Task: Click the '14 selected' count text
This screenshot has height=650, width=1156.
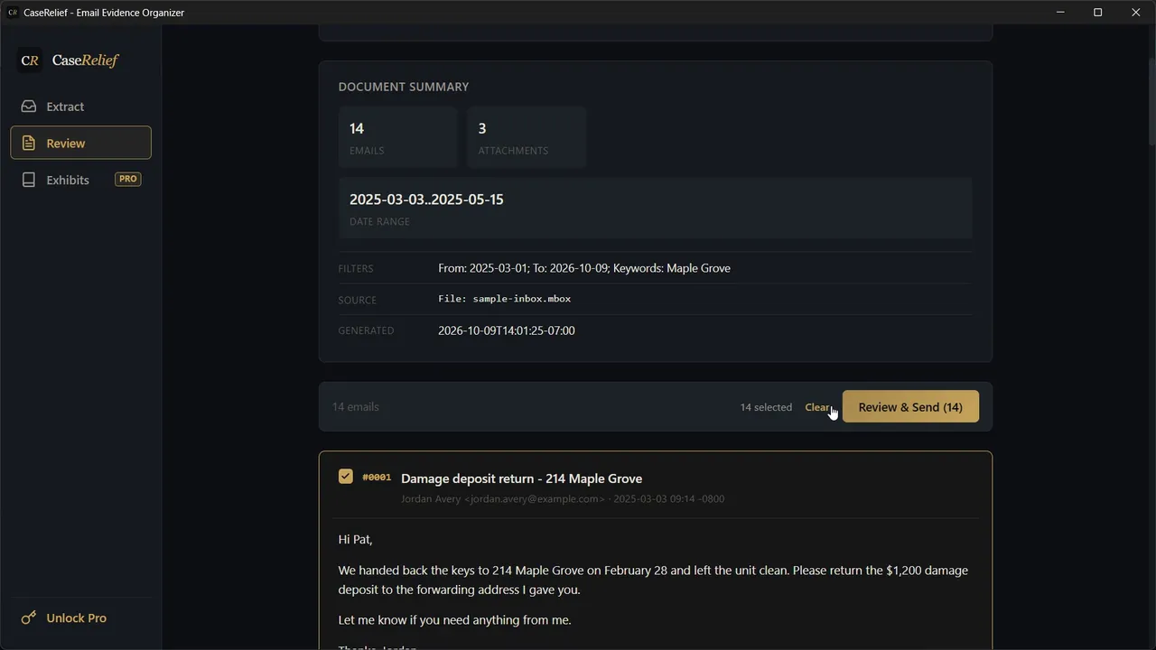Action: 766,407
